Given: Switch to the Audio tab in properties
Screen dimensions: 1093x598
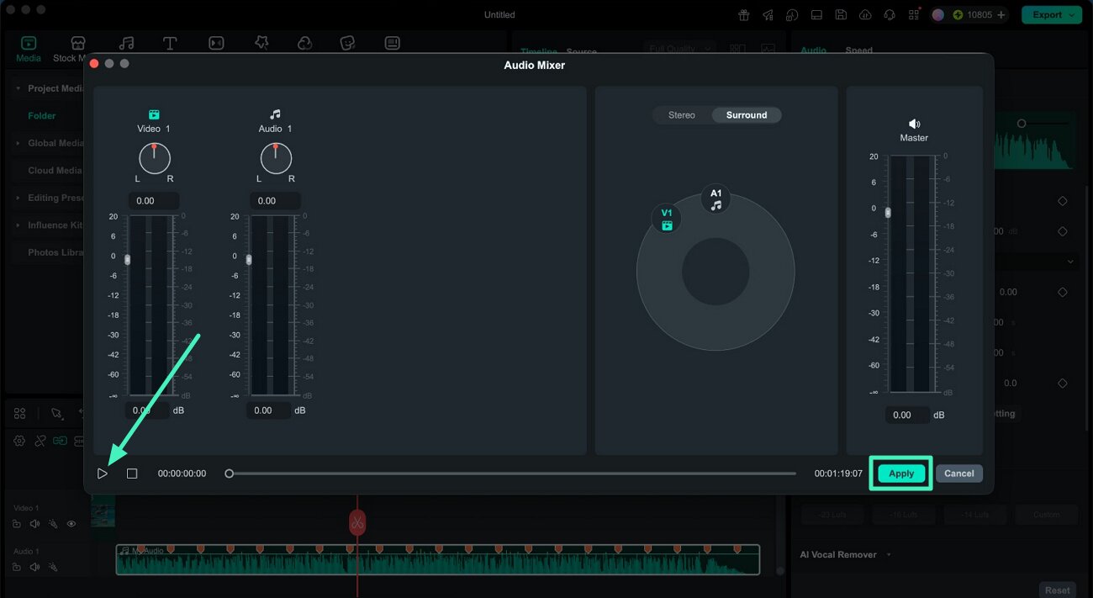Looking at the screenshot, I should [x=813, y=50].
